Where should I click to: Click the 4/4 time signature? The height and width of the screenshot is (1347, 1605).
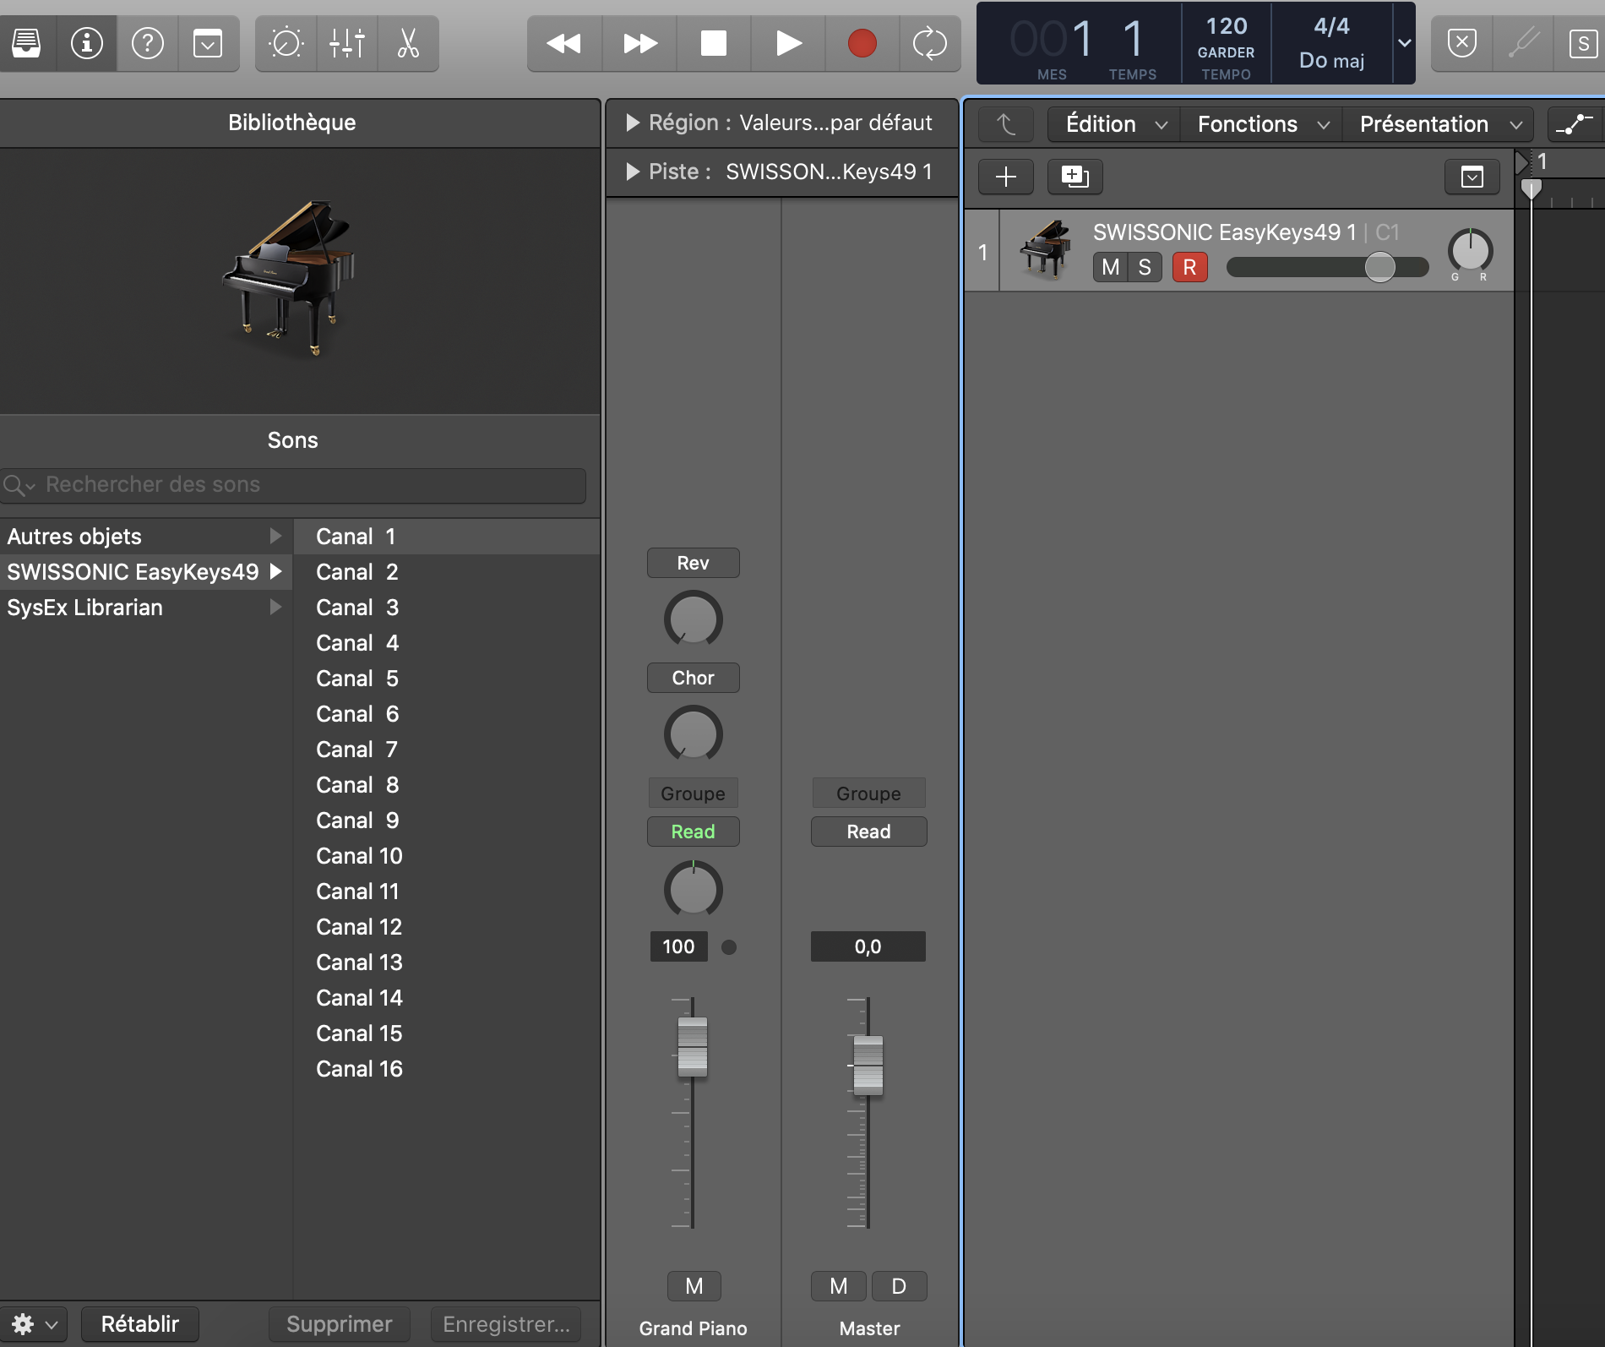pos(1331,26)
